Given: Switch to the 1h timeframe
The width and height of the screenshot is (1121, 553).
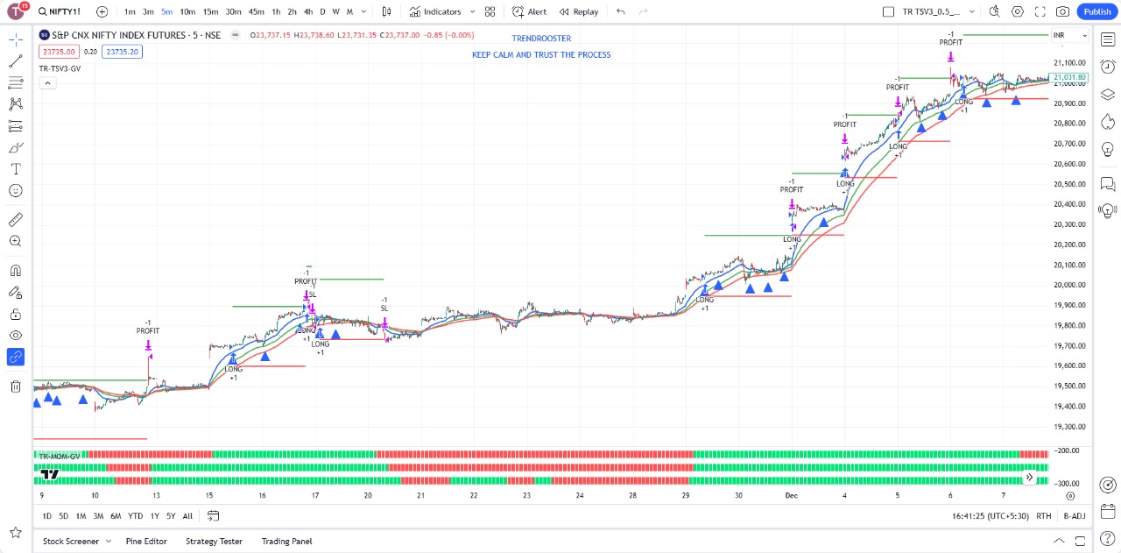Looking at the screenshot, I should coord(276,11).
